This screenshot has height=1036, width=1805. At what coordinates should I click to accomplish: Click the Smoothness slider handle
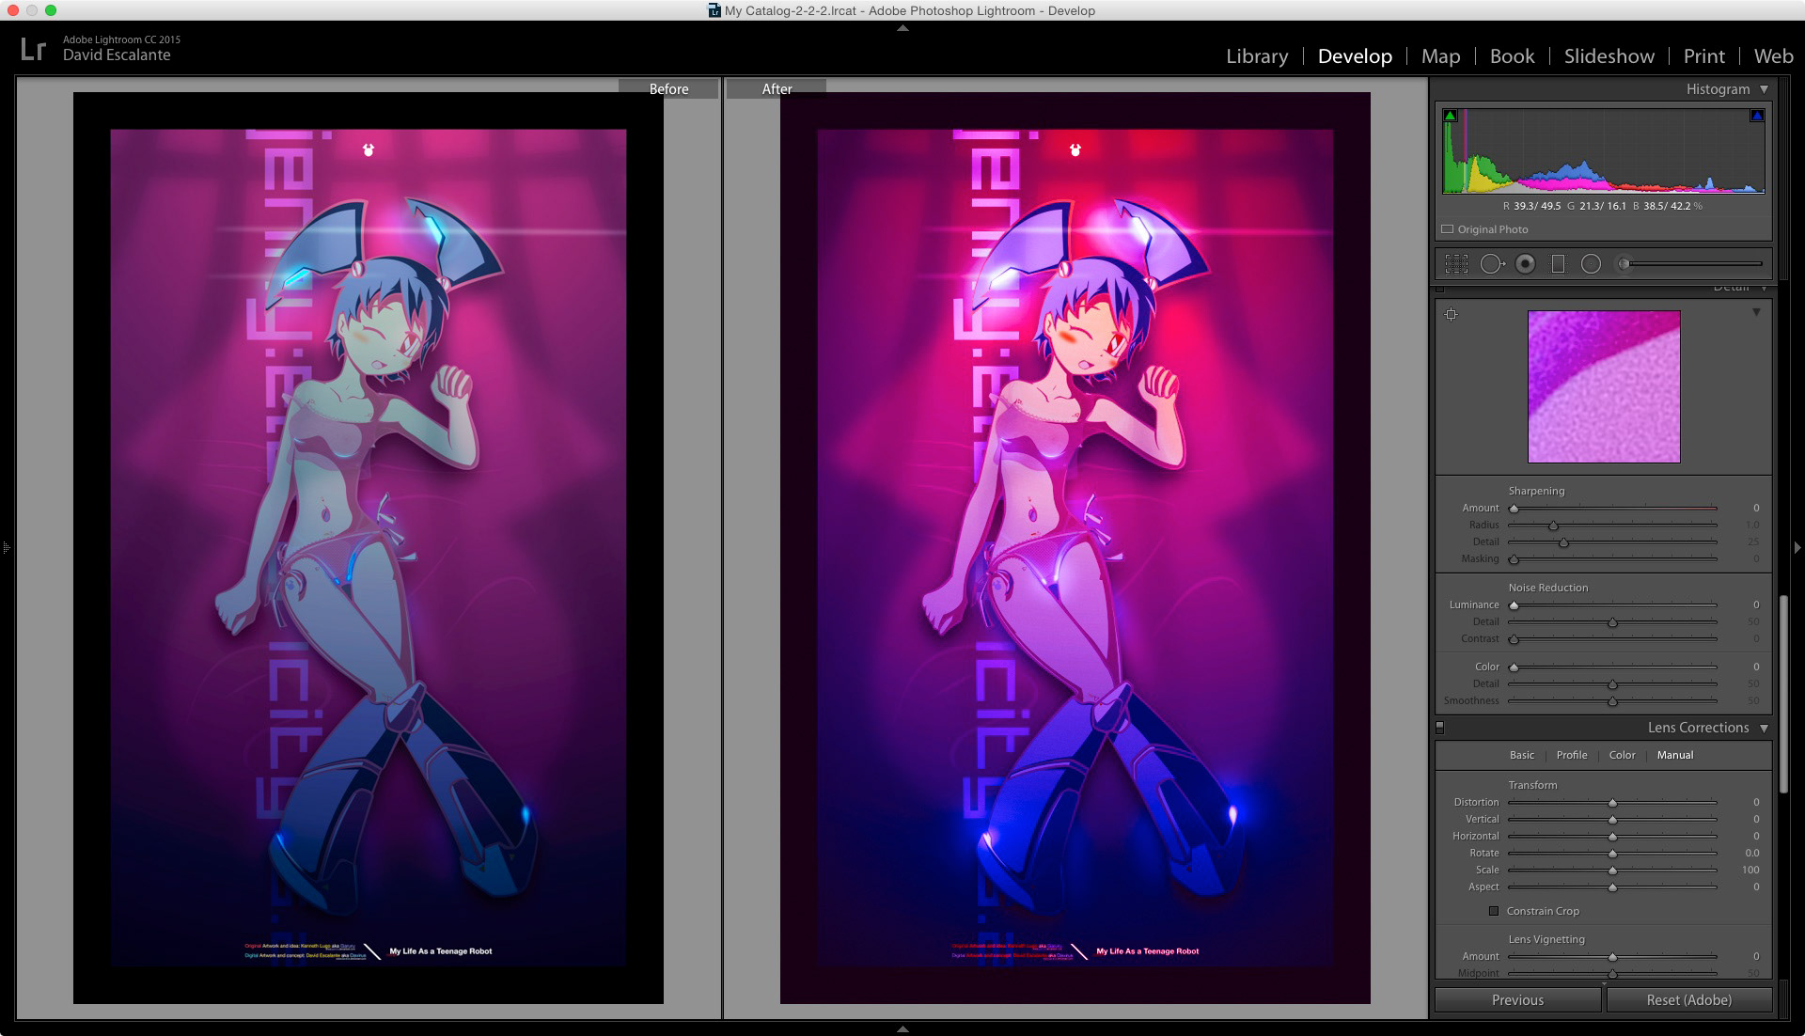click(x=1612, y=701)
